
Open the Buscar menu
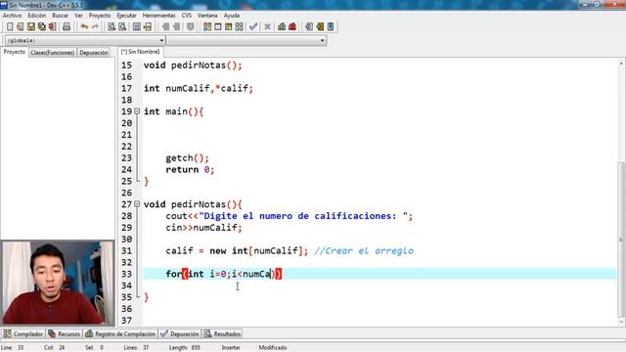tap(61, 16)
